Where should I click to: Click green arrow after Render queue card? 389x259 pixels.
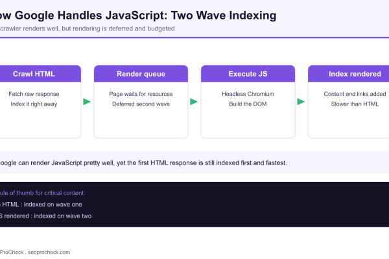point(194,102)
